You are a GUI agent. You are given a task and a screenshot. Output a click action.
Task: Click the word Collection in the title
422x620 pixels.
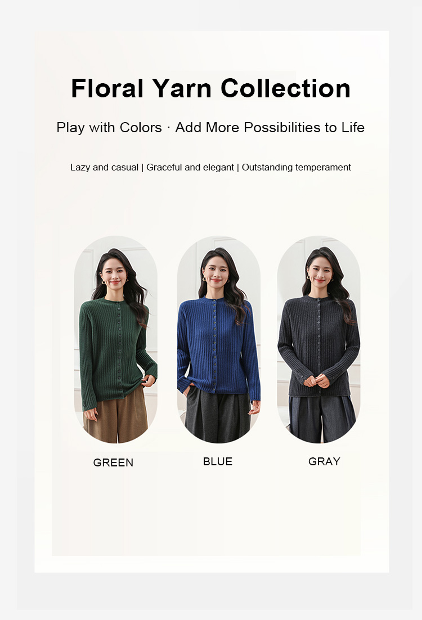click(285, 88)
